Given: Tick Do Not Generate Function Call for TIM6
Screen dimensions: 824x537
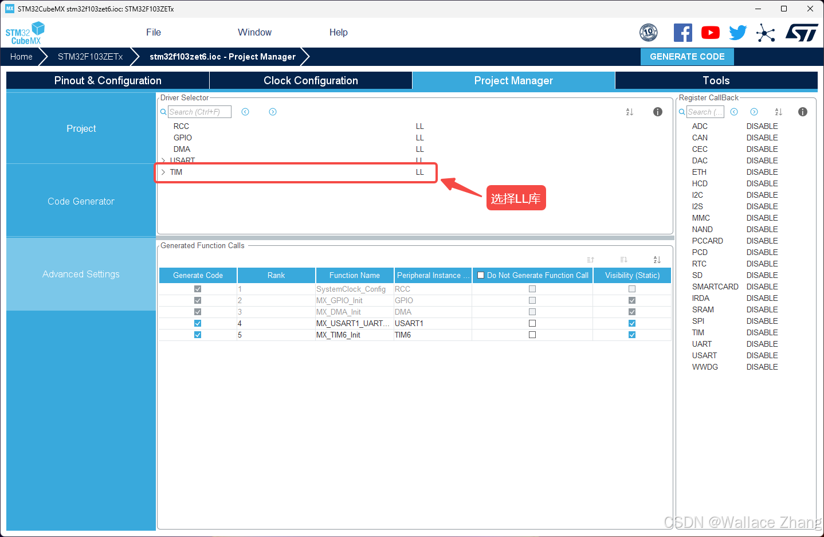Looking at the screenshot, I should 532,335.
